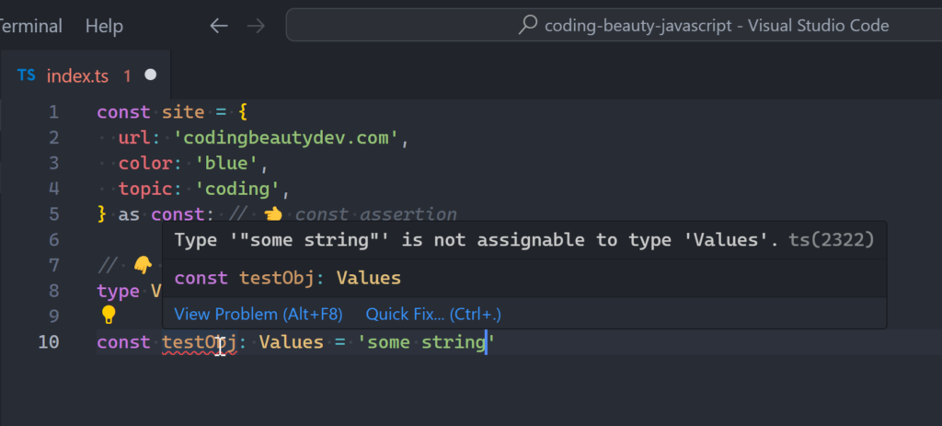This screenshot has height=426, width=942.
Task: Click the 'site' variable name
Action: (183, 112)
